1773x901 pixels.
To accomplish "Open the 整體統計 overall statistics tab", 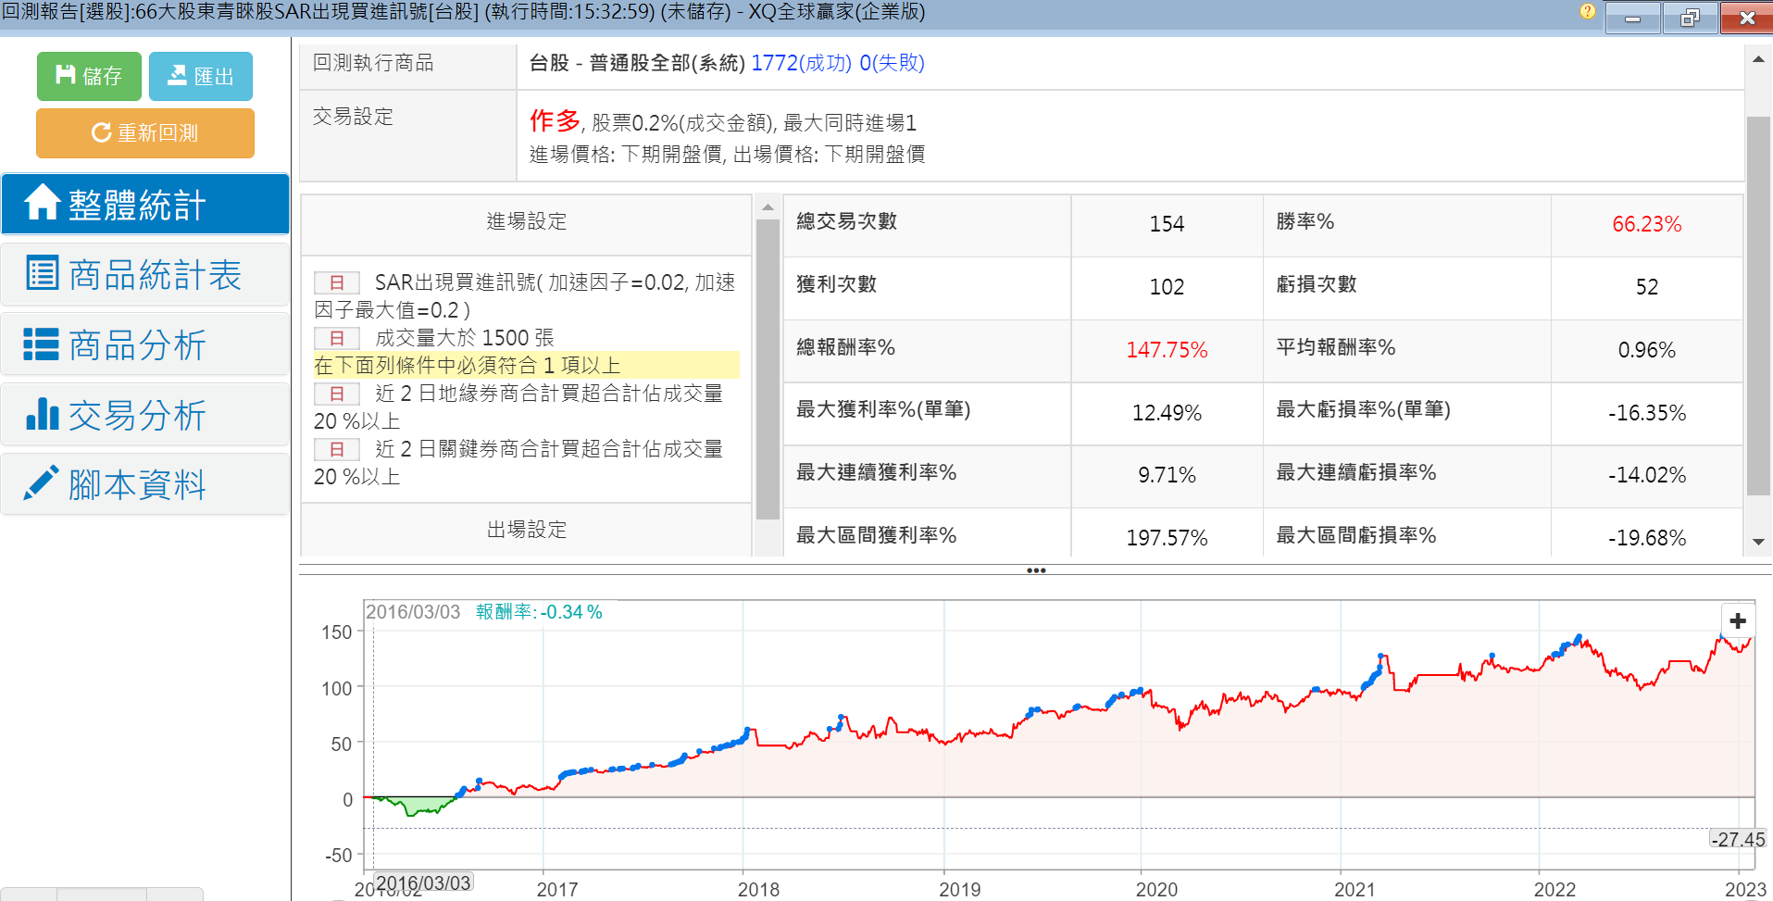I will (x=145, y=205).
